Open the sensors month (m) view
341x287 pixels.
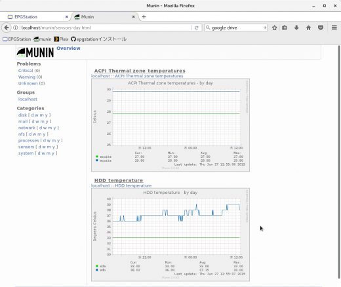click(49, 147)
